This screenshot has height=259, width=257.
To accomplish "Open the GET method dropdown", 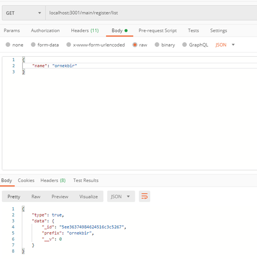I will [x=23, y=13].
